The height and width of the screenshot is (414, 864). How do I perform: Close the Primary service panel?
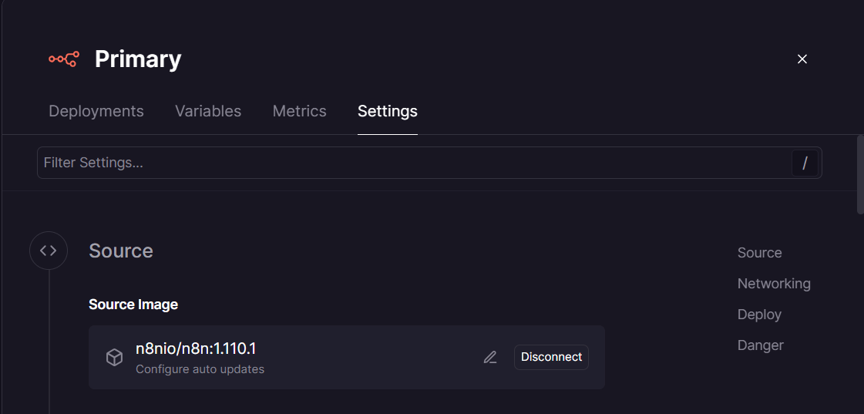coord(802,59)
